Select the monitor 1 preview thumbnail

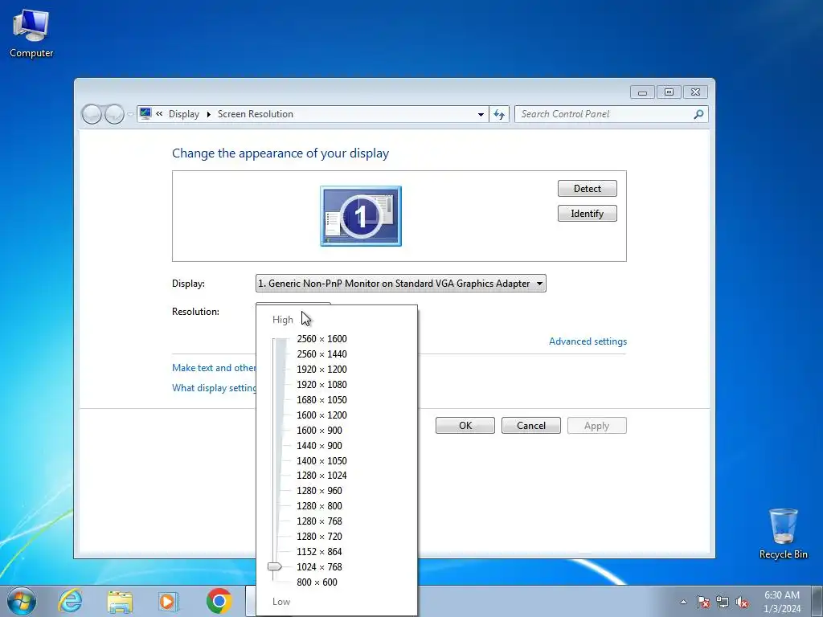[x=361, y=215]
